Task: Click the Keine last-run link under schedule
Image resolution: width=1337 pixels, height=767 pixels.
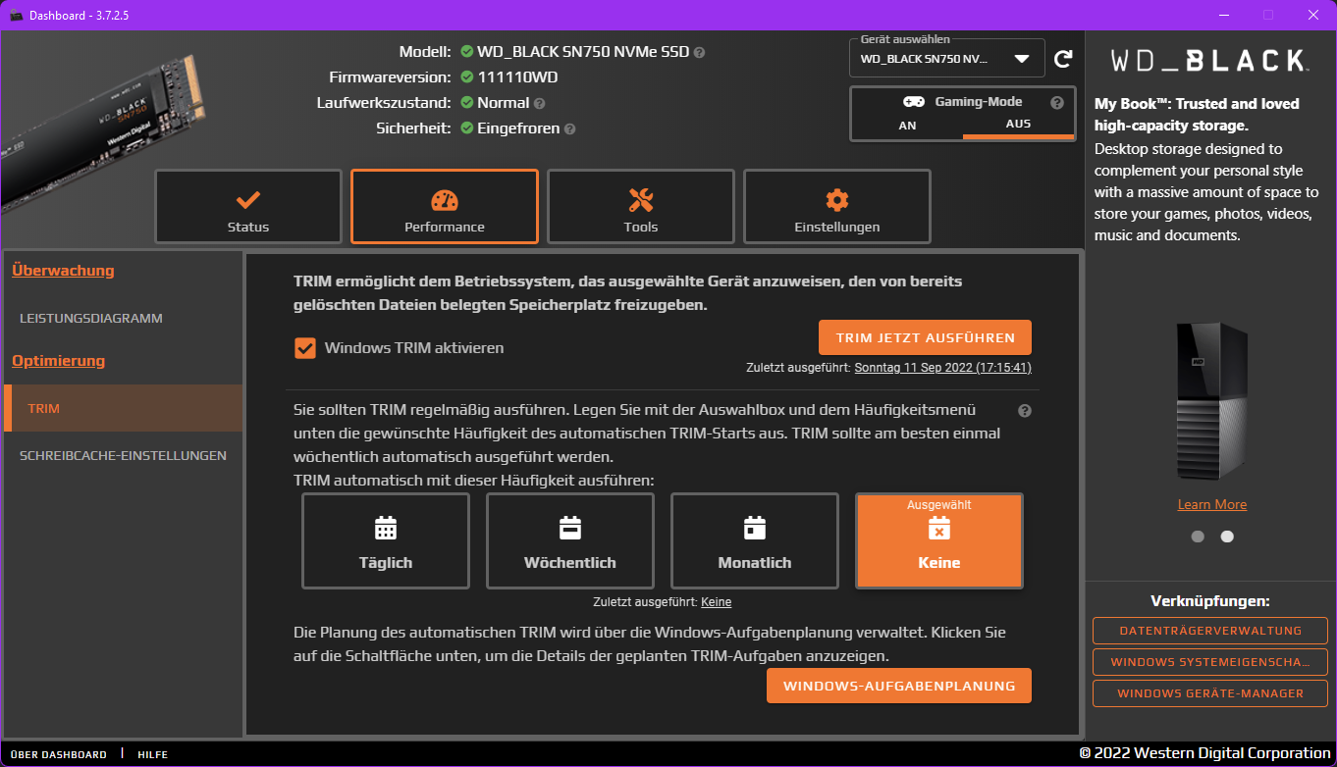Action: tap(716, 602)
